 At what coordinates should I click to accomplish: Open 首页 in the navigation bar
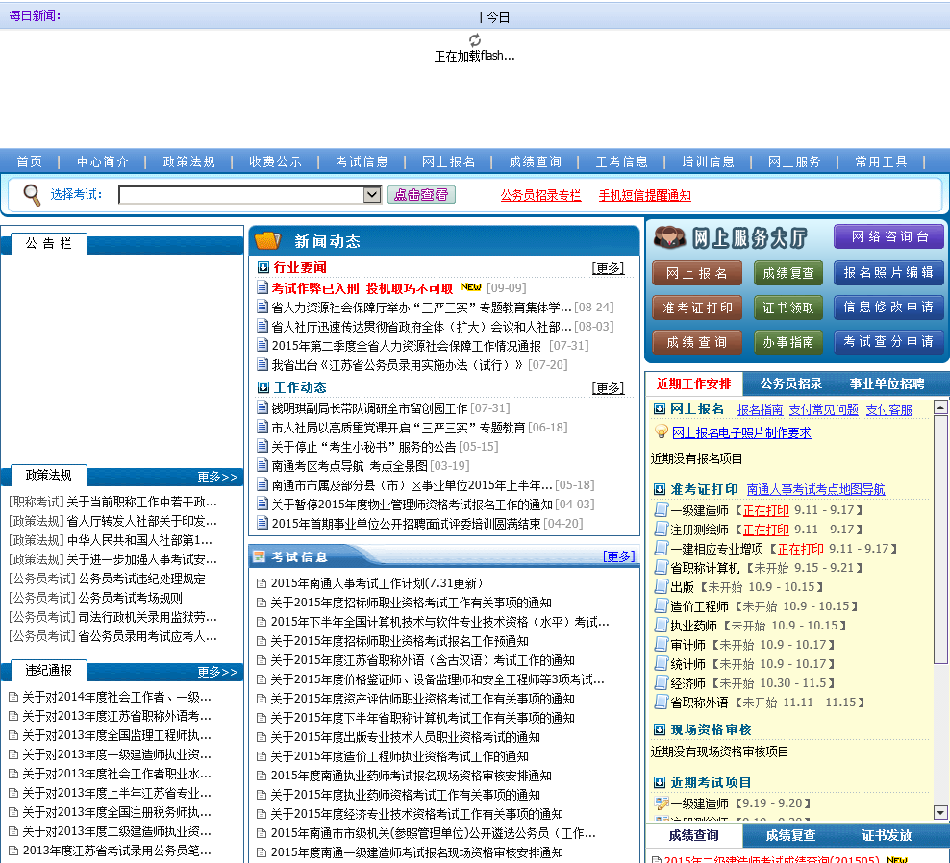coord(29,161)
